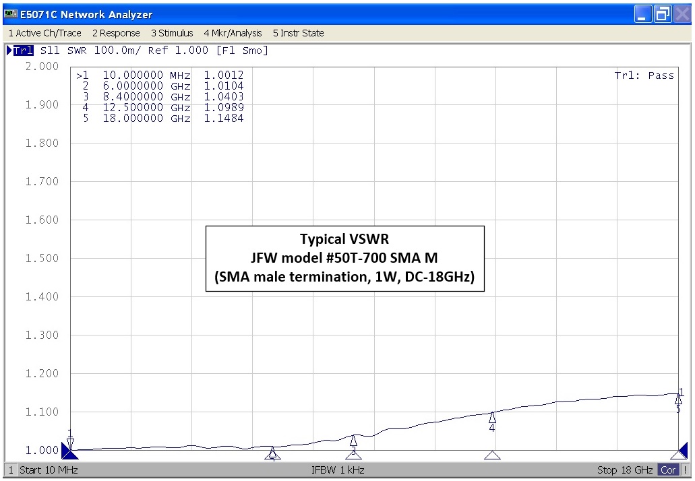Click marker 4 triangle on the trace
The height and width of the screenshot is (481, 695).
(492, 417)
